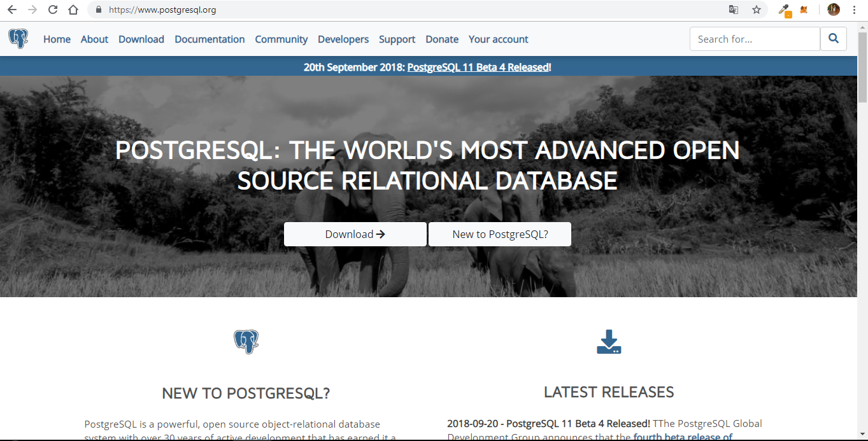The width and height of the screenshot is (868, 441).
Task: Open the Documentation nav item
Action: (210, 39)
